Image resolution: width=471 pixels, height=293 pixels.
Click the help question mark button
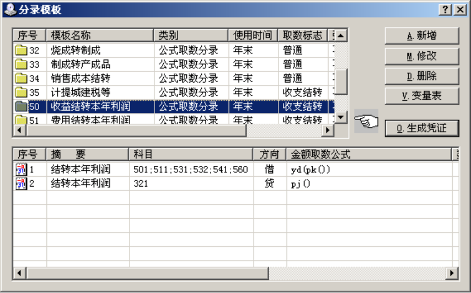(445, 10)
